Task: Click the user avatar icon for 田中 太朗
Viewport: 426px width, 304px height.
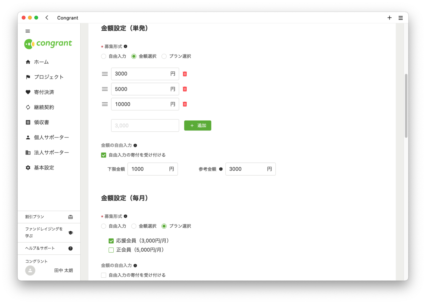Action: [x=30, y=270]
